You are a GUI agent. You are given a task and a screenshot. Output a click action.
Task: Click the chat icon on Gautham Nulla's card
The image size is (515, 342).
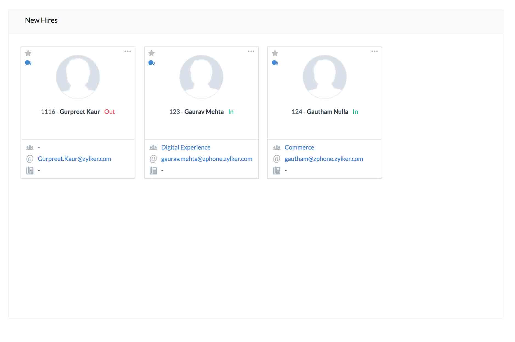coord(275,63)
